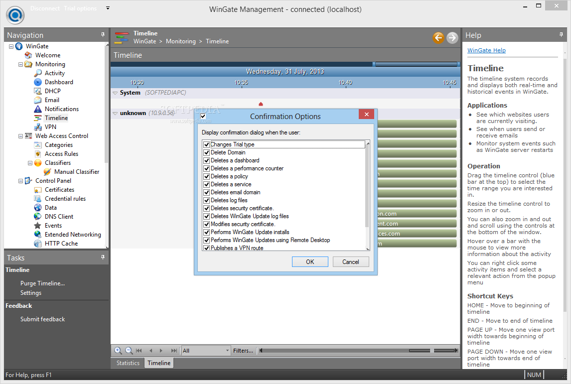Open the Data globe icon
Image resolution: width=571 pixels, height=384 pixels.
click(38, 208)
